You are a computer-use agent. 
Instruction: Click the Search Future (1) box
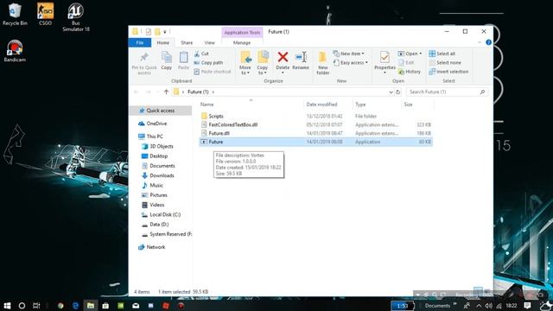[447, 92]
